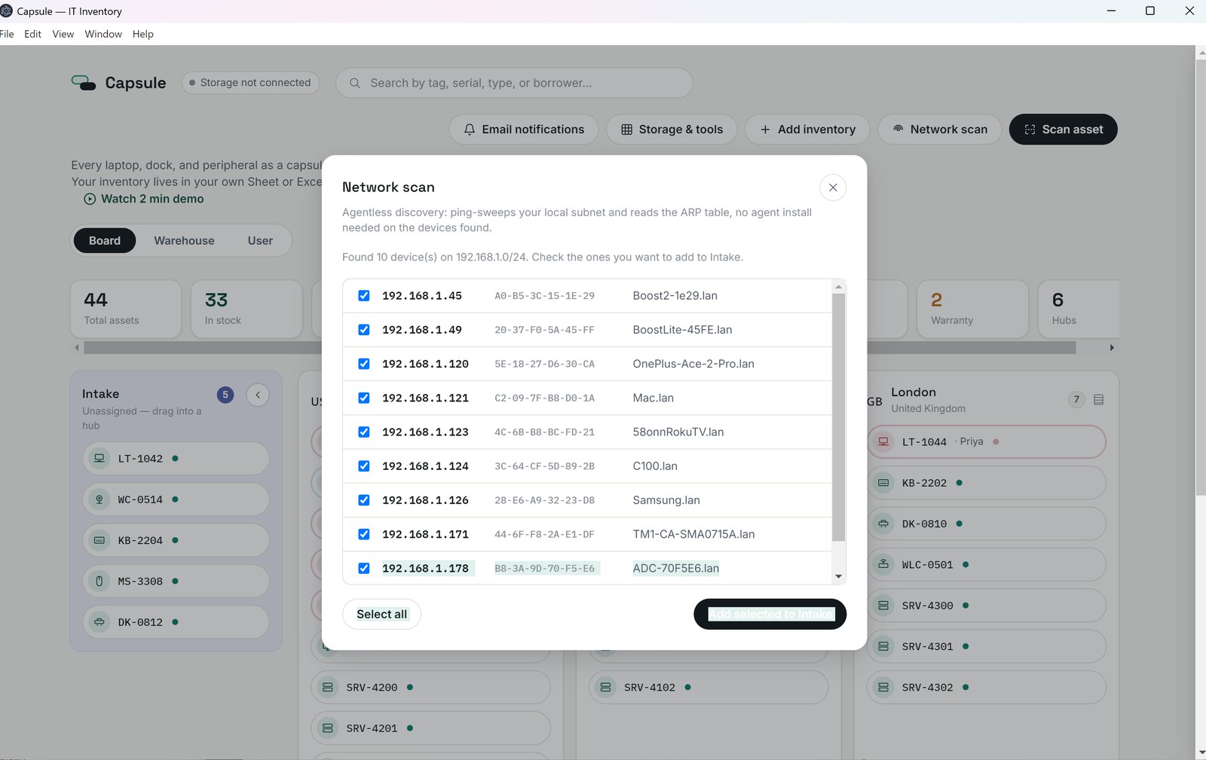Open Storage & tools

pos(672,130)
